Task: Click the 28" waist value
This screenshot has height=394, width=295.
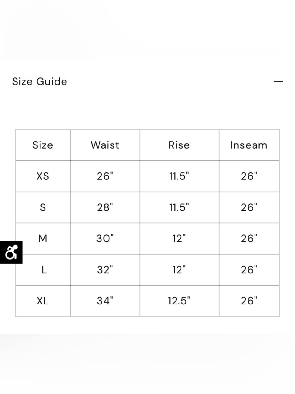Action: (105, 207)
